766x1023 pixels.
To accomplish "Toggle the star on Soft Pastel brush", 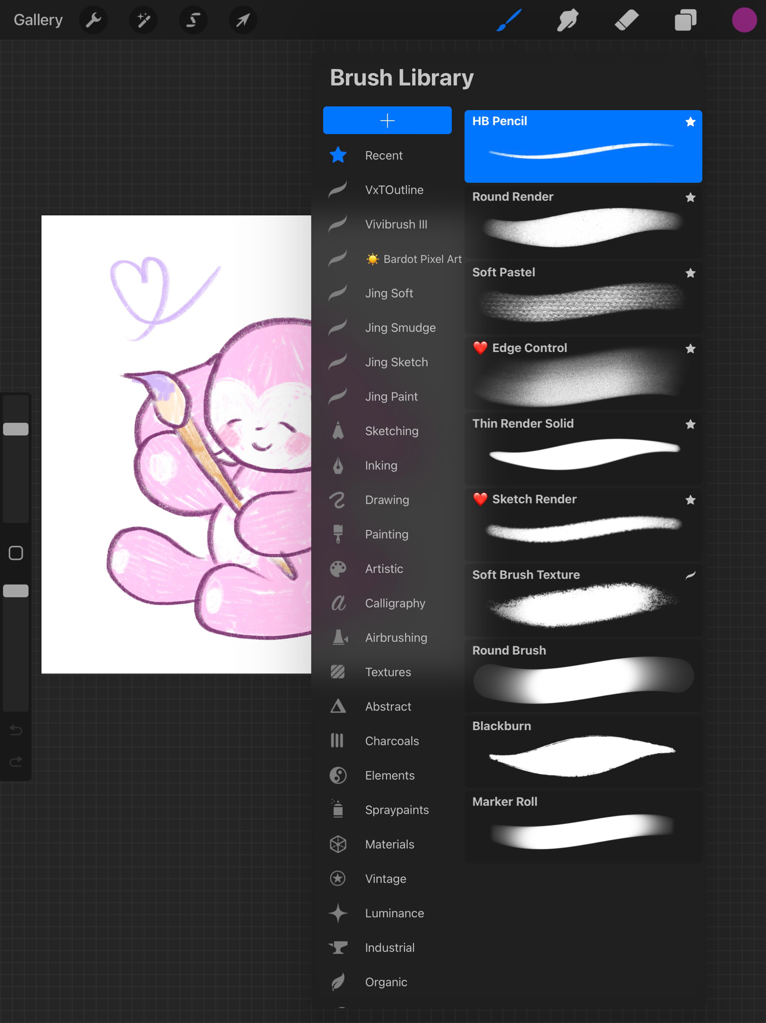I will pos(690,273).
